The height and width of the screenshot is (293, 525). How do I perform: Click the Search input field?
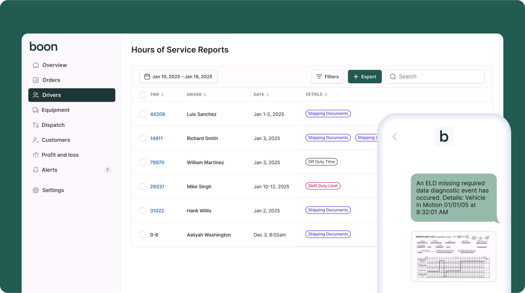pyautogui.click(x=439, y=77)
